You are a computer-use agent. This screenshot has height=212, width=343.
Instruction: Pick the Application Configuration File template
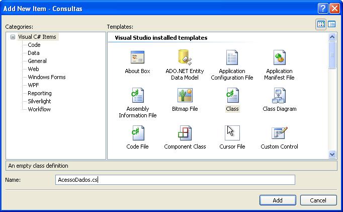point(232,58)
